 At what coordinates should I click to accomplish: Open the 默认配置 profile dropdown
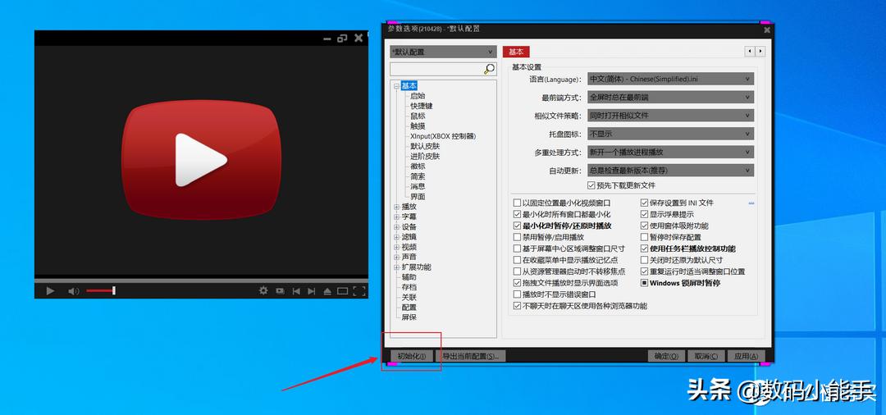[x=443, y=52]
